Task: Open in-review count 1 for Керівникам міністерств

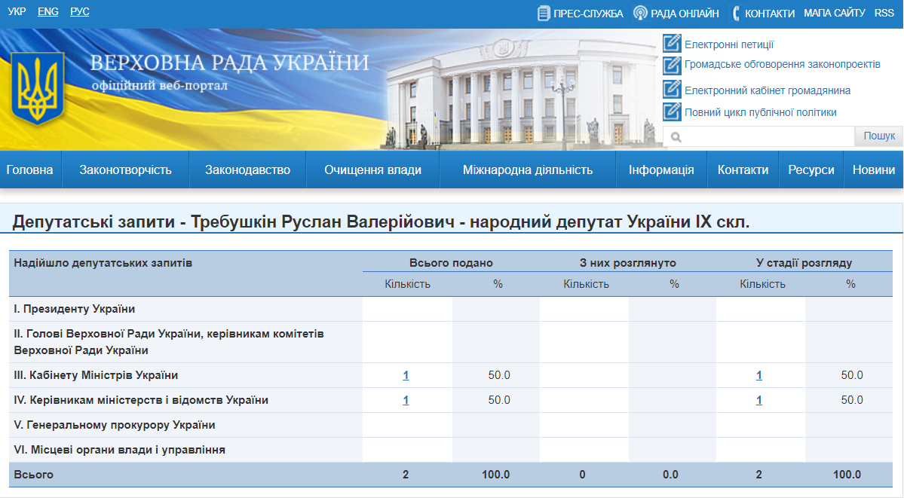Action: point(758,400)
